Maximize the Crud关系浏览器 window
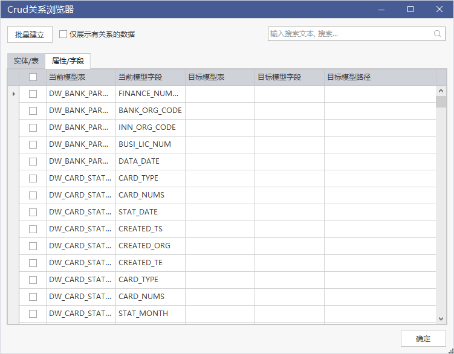The width and height of the screenshot is (454, 354). click(x=410, y=9)
